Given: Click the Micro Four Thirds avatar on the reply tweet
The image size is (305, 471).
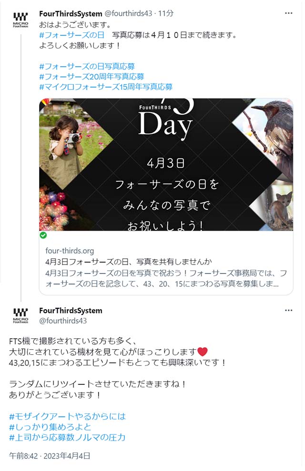Looking at the screenshot, I should point(21,316).
